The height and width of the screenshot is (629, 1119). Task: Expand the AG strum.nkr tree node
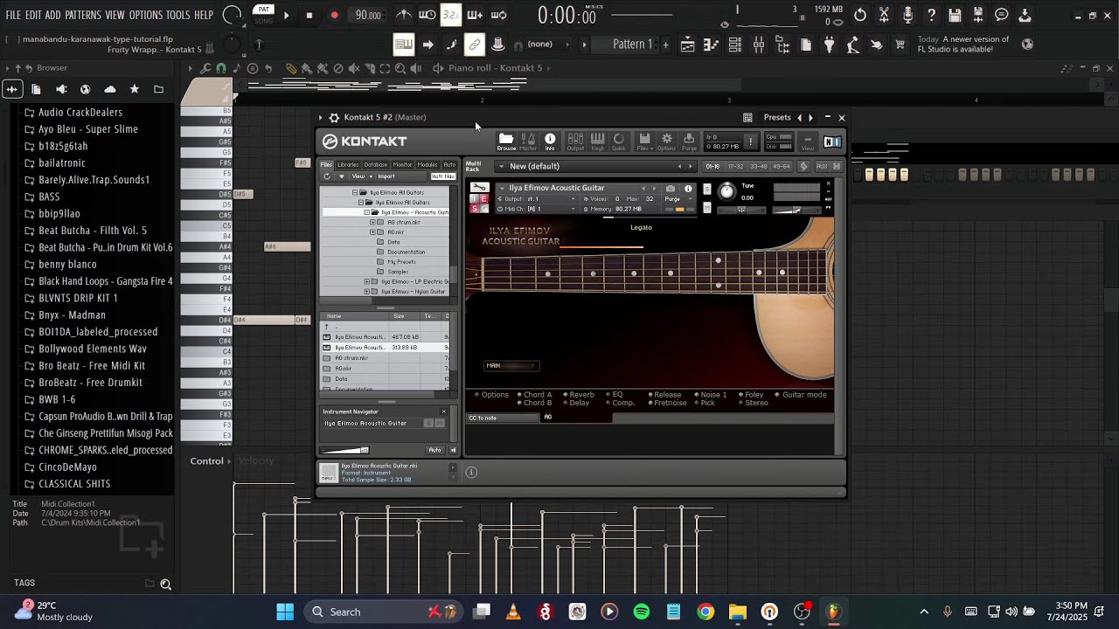372,222
